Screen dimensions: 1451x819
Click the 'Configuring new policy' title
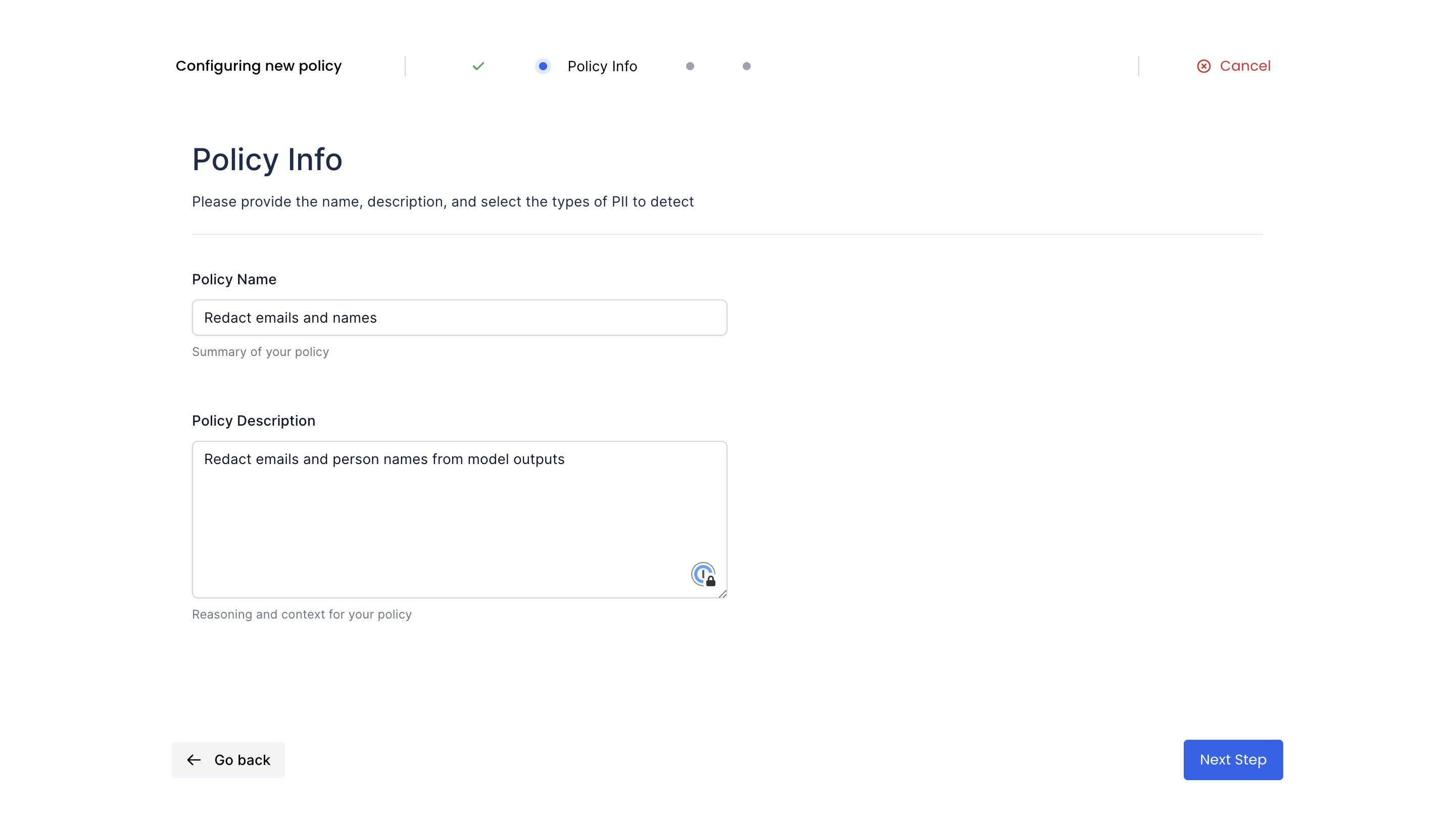259,66
